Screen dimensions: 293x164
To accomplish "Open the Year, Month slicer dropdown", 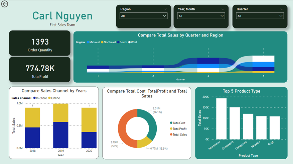I will click(201, 16).
